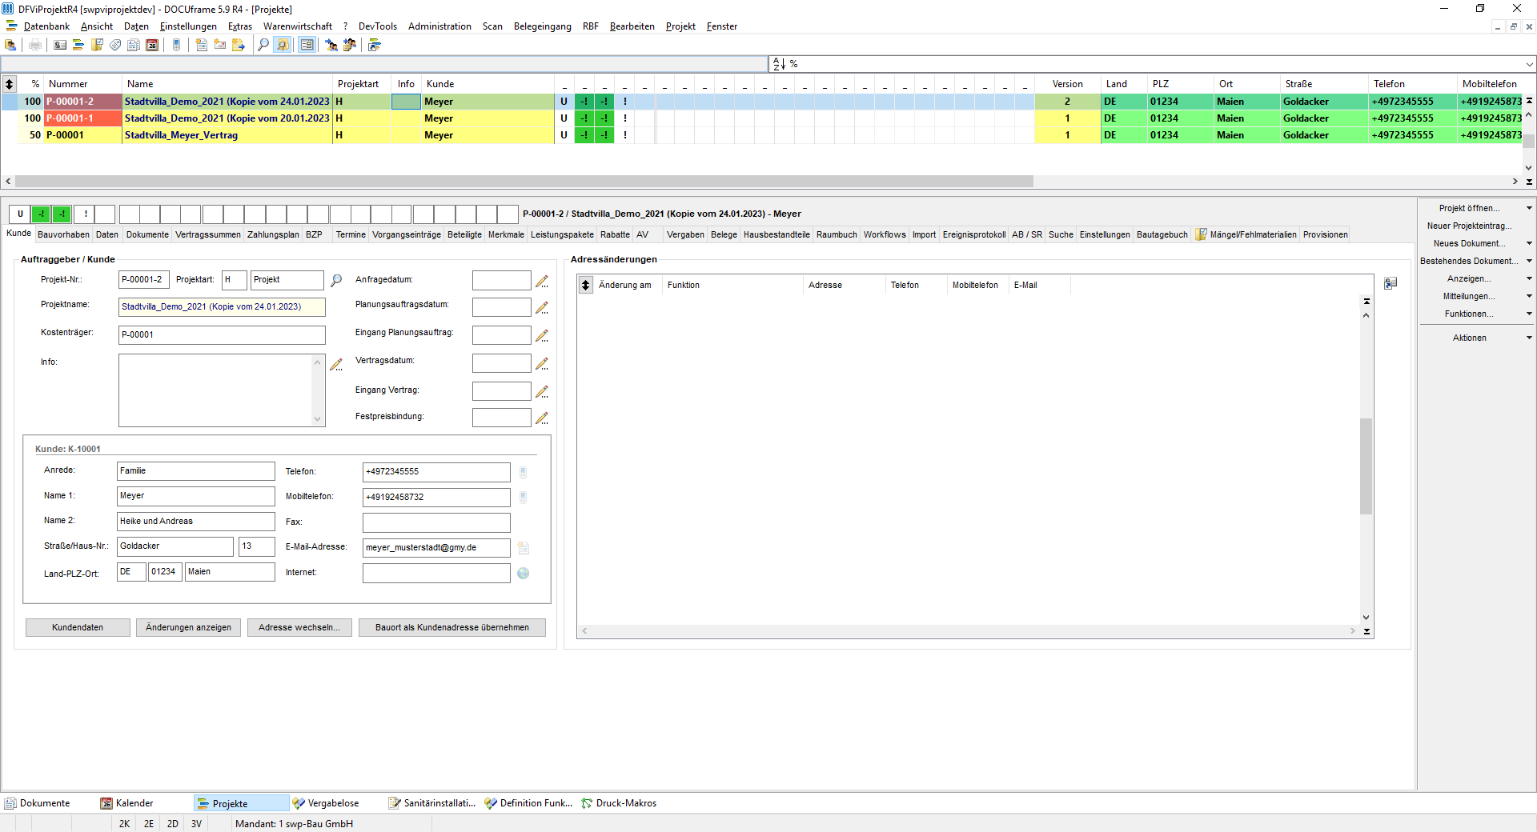1537x832 pixels.
Task: Open the Bautagebuch tab
Action: point(1162,234)
